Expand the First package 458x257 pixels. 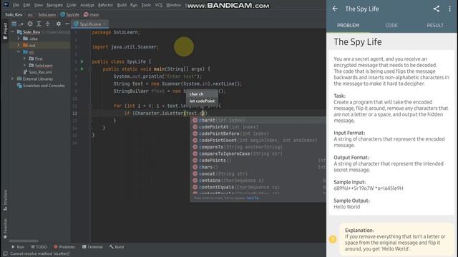tap(24, 59)
